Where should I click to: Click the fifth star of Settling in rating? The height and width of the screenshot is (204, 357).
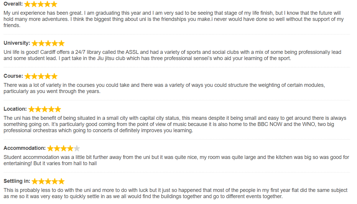pyautogui.click(x=61, y=181)
